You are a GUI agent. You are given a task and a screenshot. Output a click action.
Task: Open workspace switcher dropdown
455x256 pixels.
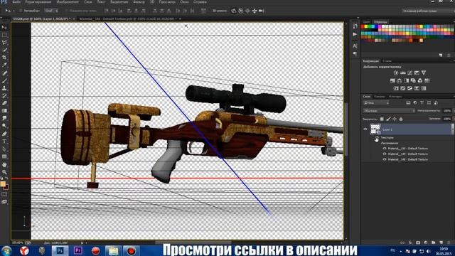[428, 11]
